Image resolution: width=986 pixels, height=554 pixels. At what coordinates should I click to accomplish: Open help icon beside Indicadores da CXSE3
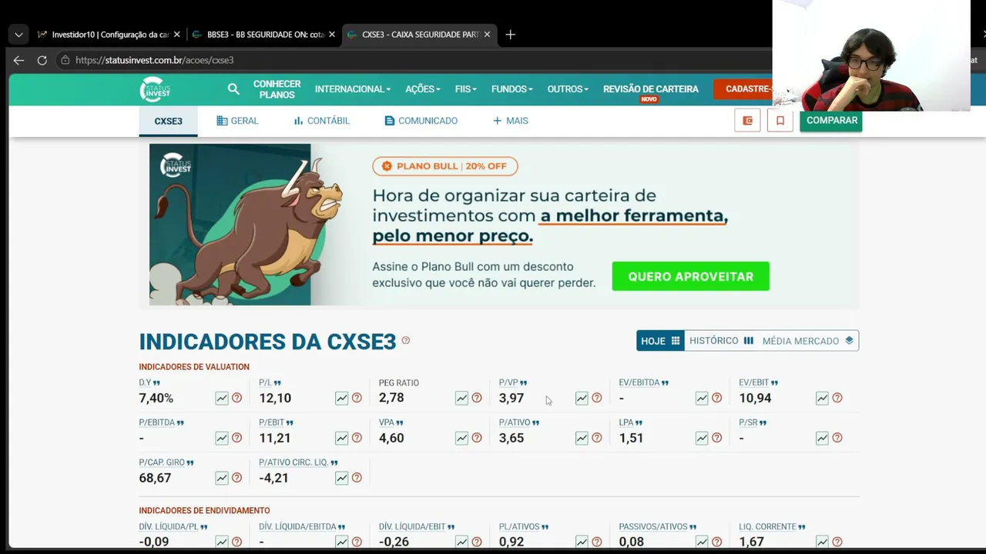click(406, 341)
